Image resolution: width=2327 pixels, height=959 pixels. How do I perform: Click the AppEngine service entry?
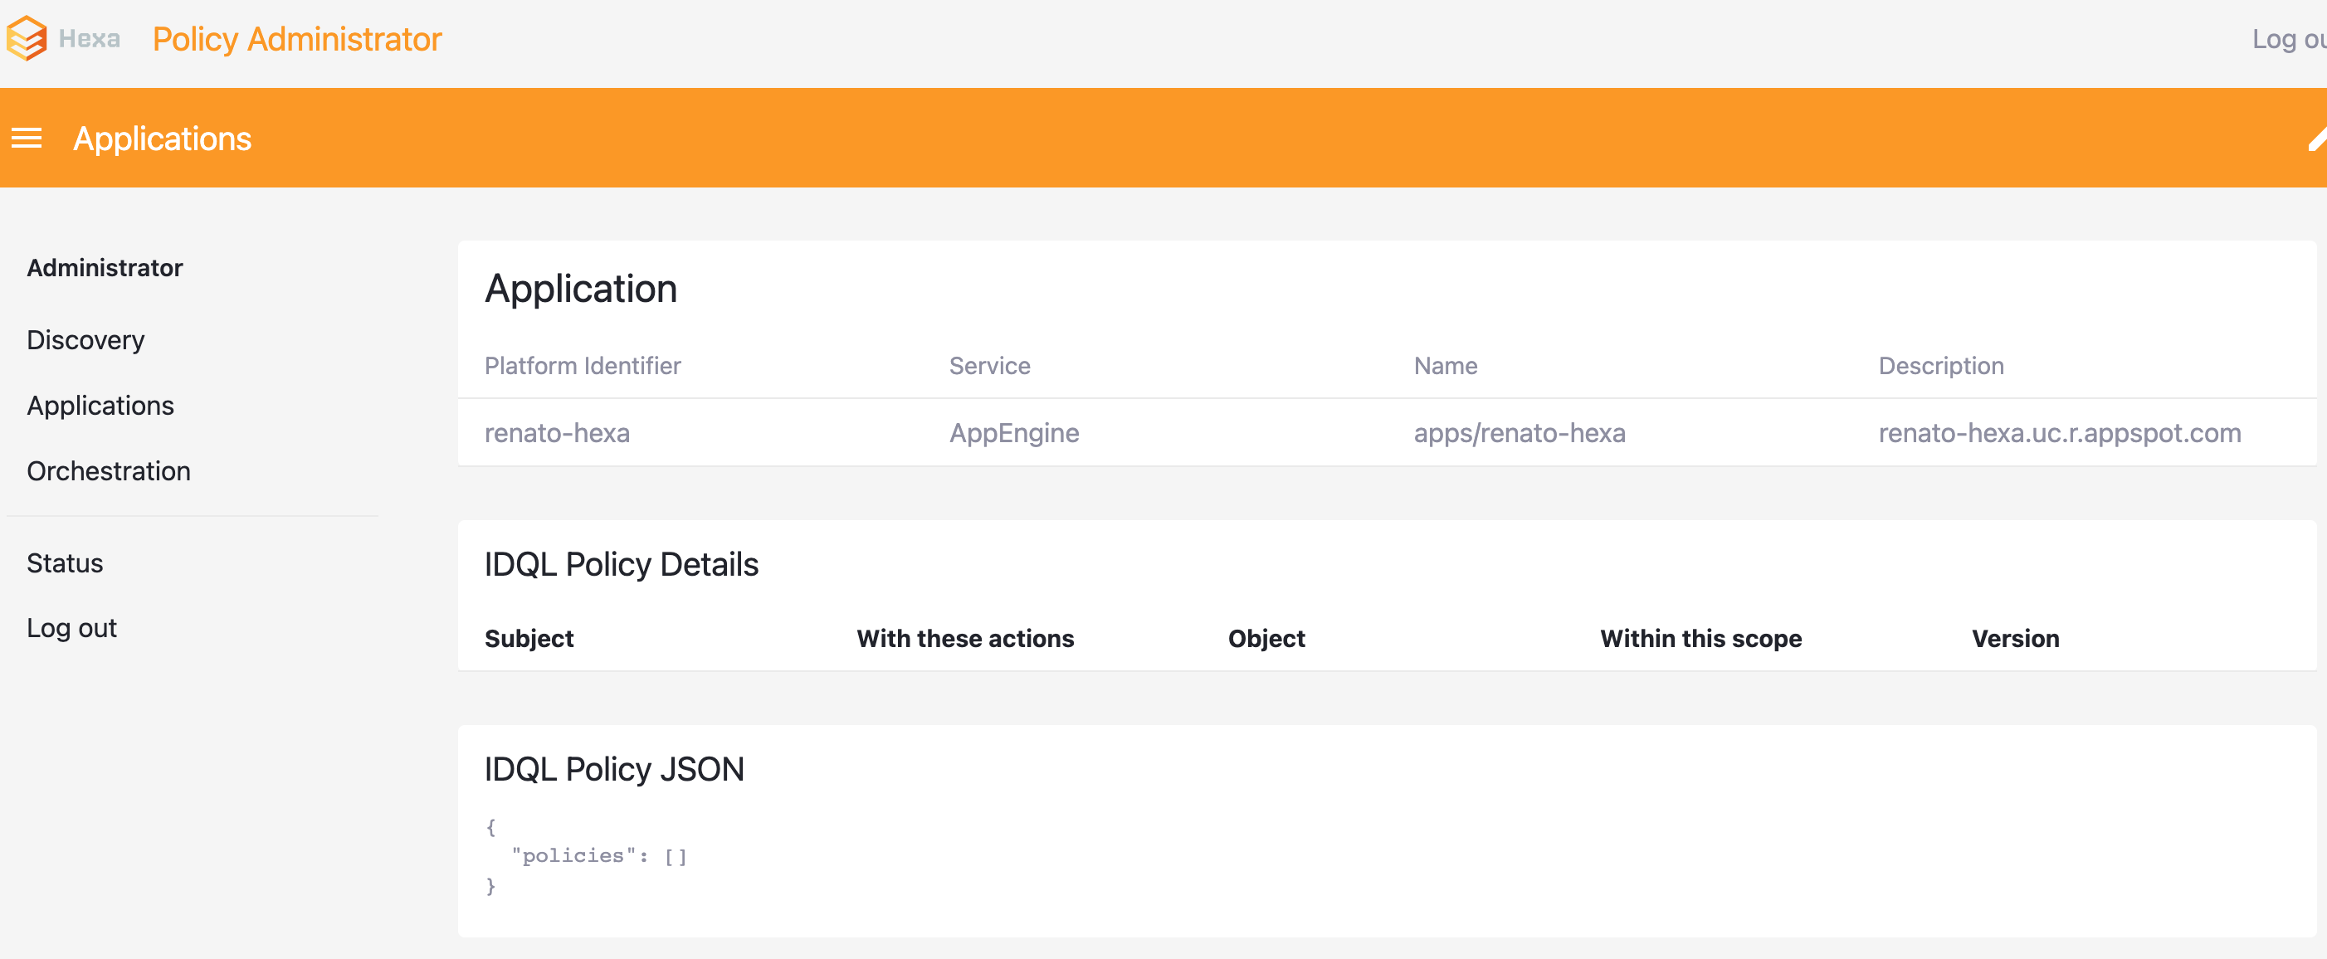[1013, 432]
